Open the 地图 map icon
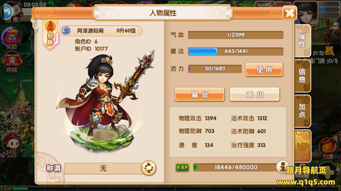Screen dimensions: 341x191 tap(12, 12)
